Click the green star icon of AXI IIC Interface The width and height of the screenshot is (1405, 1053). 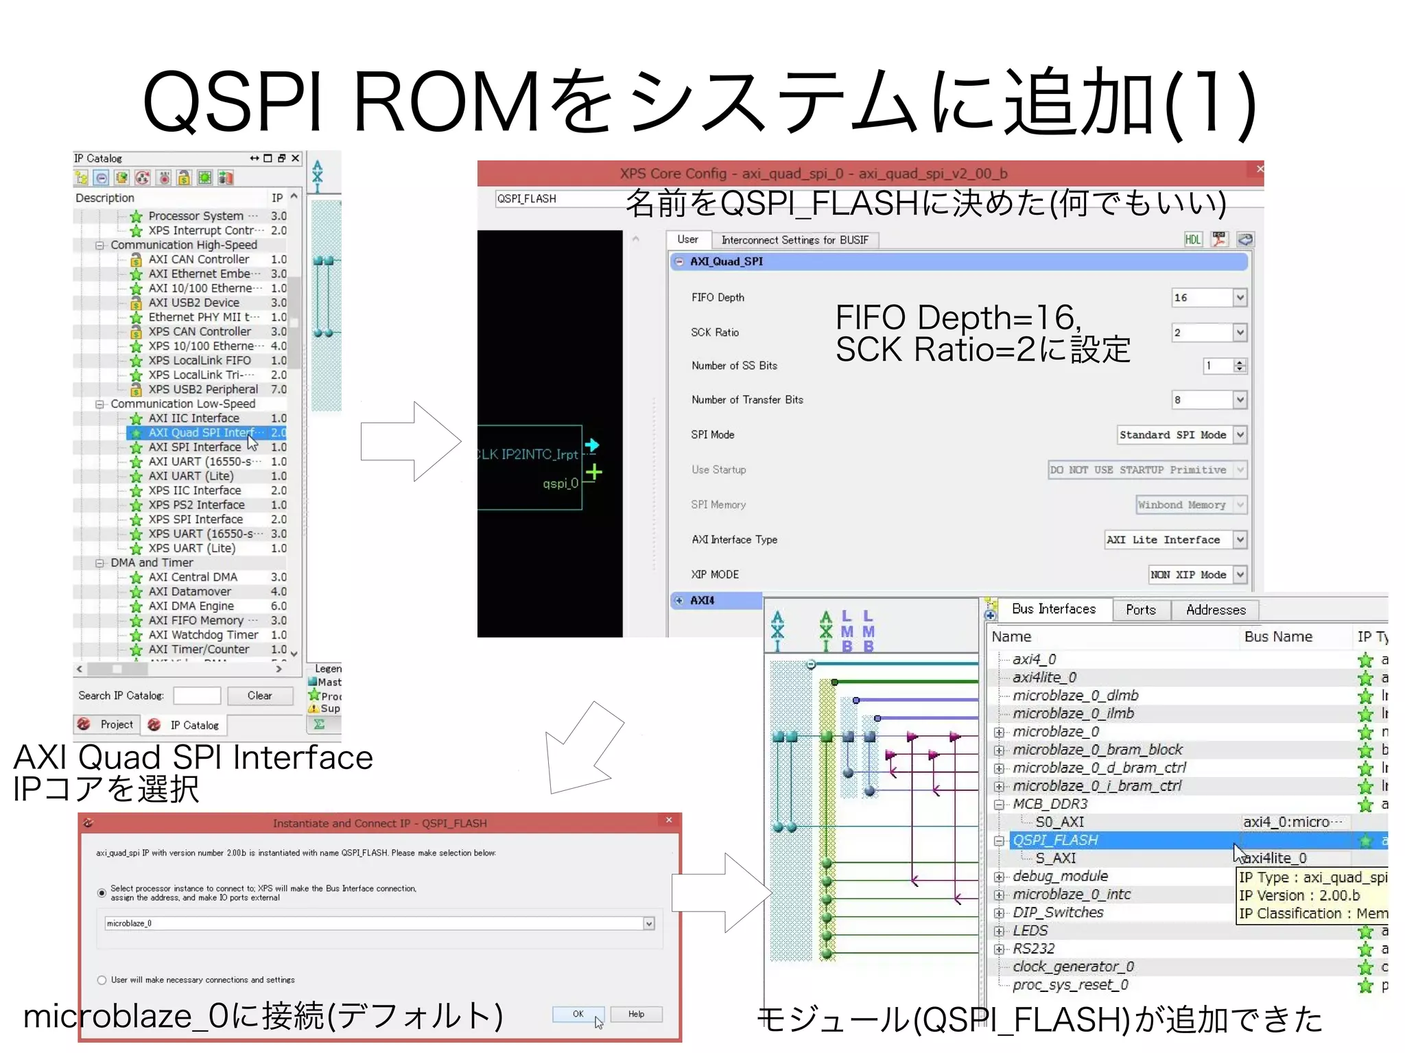137,418
